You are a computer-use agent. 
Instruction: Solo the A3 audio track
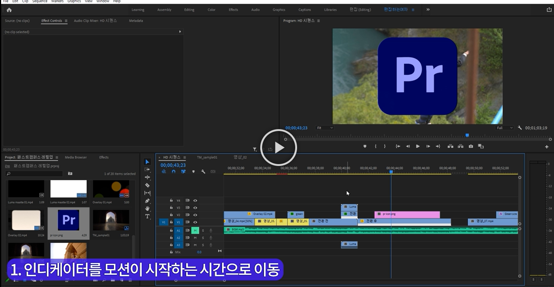click(x=203, y=245)
